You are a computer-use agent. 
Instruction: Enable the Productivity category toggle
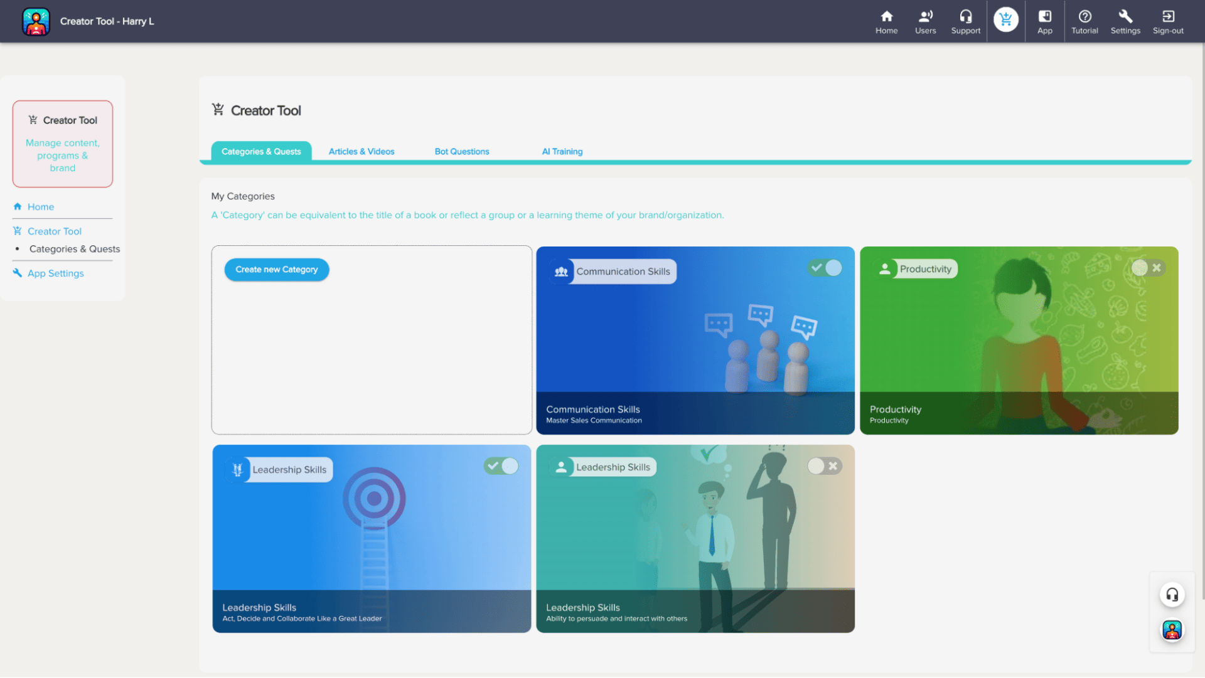pos(1149,268)
